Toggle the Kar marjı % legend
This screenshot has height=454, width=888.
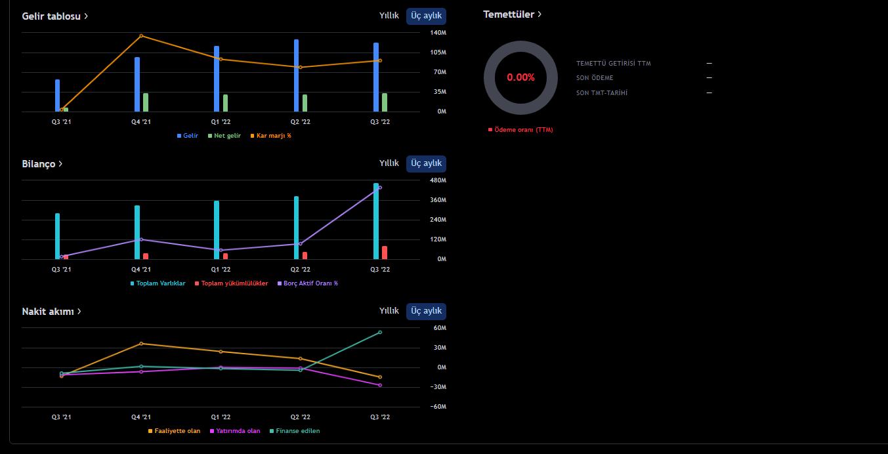point(270,136)
